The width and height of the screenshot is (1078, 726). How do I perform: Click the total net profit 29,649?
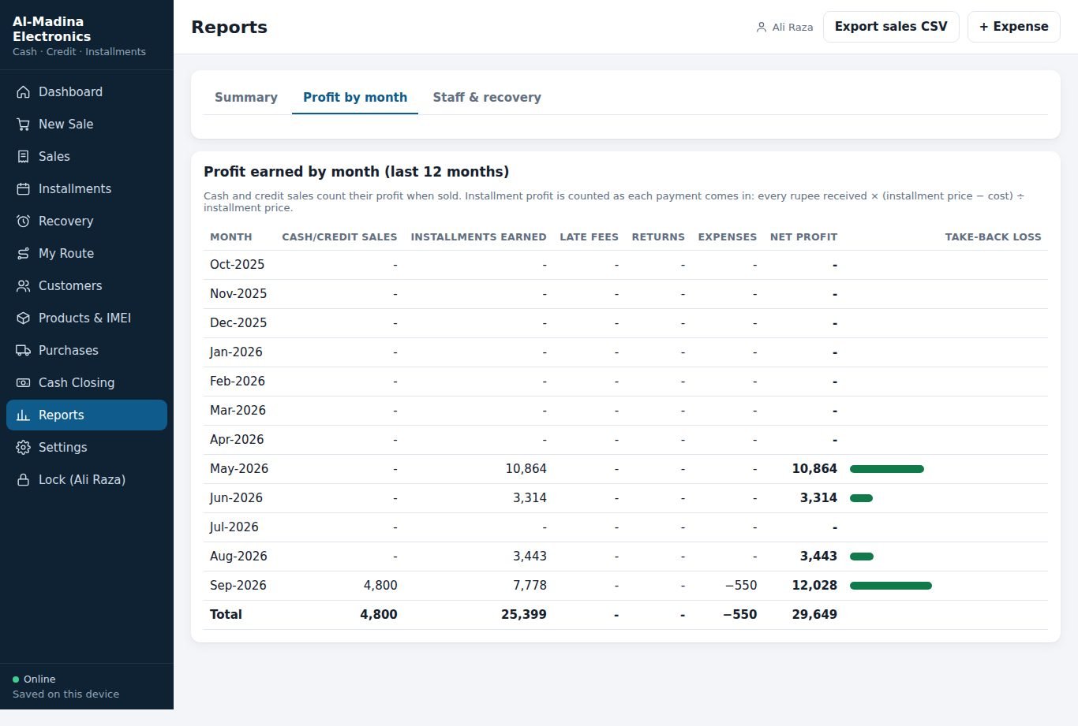pos(814,615)
